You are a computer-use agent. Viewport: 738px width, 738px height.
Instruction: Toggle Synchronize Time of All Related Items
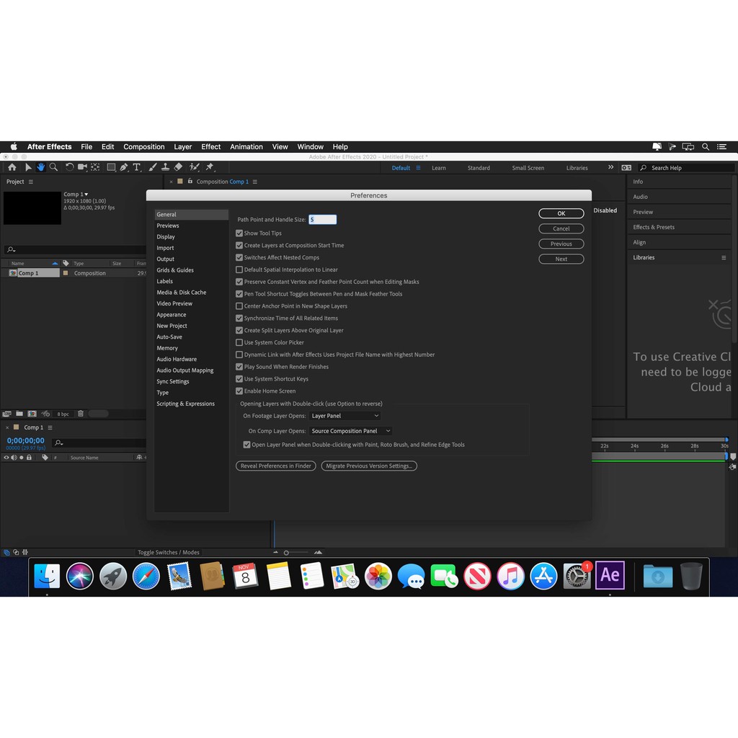[239, 318]
